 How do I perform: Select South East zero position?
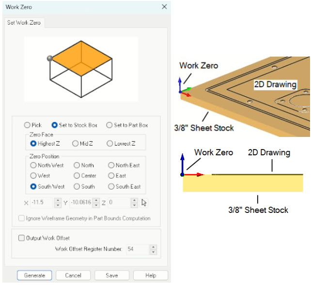pos(112,186)
